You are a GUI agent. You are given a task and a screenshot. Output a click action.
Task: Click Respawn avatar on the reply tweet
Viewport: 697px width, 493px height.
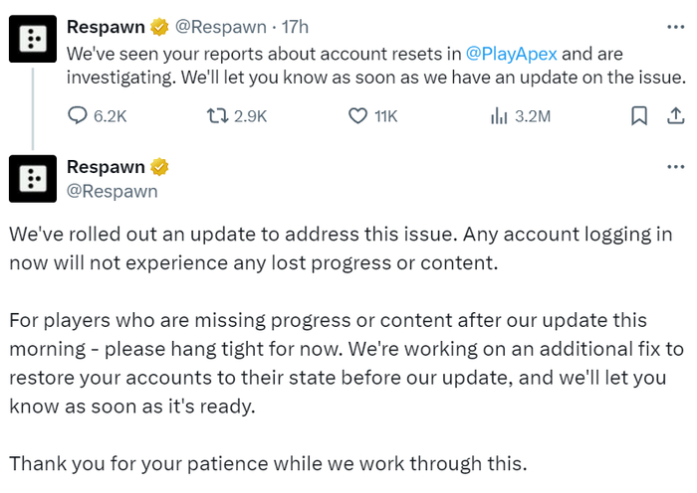point(33,179)
